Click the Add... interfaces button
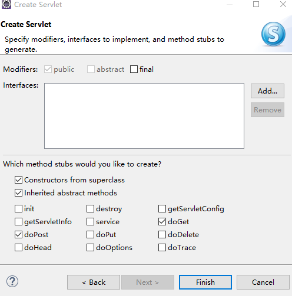The width and height of the screenshot is (292, 296). (x=267, y=91)
